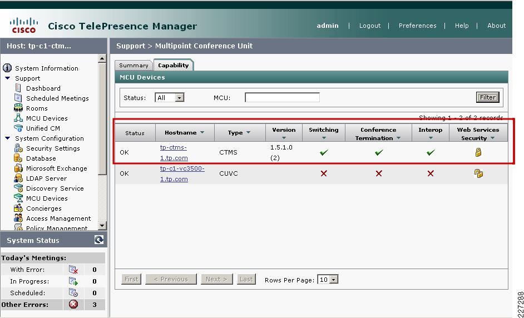Collapse the System Configuration tree section
Image resolution: width=524 pixels, height=318 pixels.
pyautogui.click(x=8, y=138)
